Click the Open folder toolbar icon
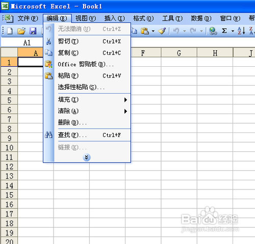255x244 pixels. pyautogui.click(x=21, y=31)
